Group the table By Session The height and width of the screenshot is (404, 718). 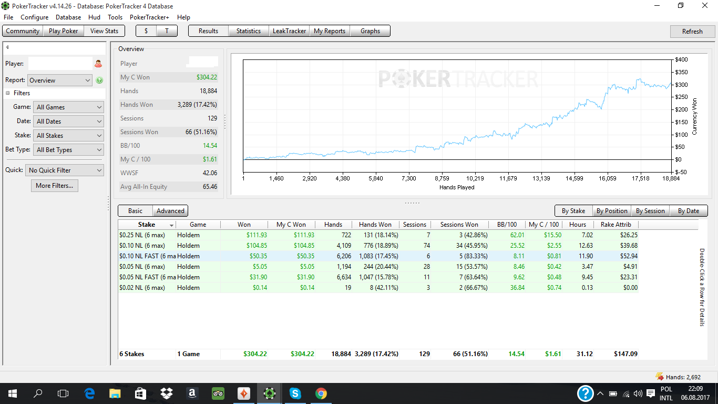(650, 211)
